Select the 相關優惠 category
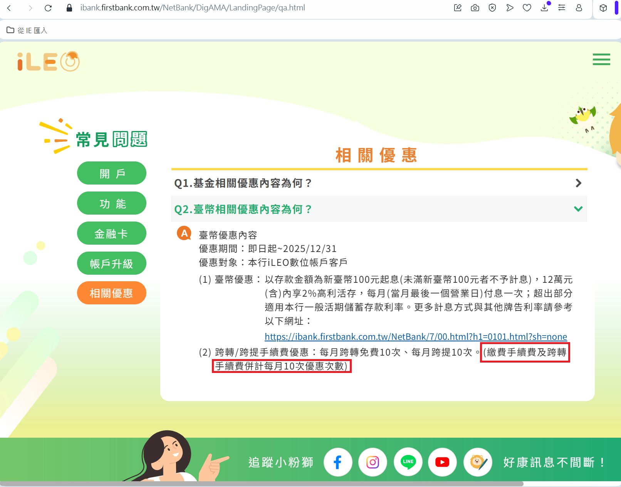Screen dimensions: 621x487 112,293
